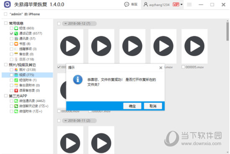Click the 日历 calendar icon
The image size is (230, 154).
pos(16,59)
